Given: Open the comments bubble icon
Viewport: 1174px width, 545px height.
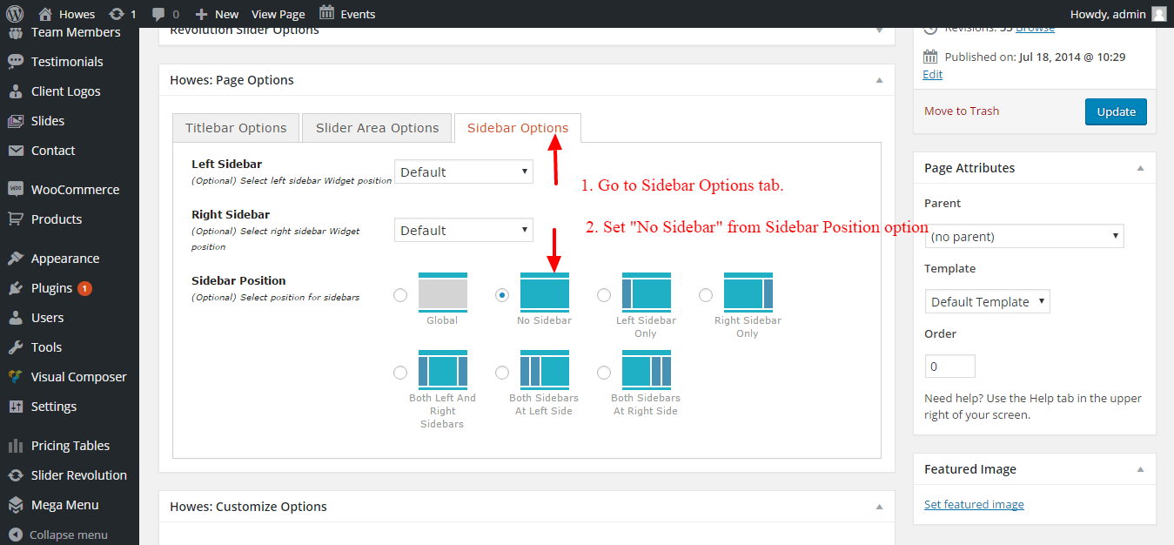Looking at the screenshot, I should point(158,14).
